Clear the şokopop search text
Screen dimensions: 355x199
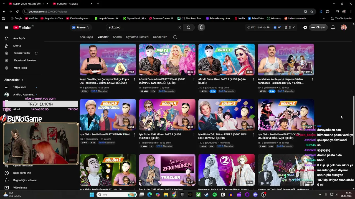point(180,27)
